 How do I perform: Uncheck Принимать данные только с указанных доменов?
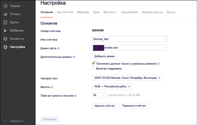click(x=93, y=63)
